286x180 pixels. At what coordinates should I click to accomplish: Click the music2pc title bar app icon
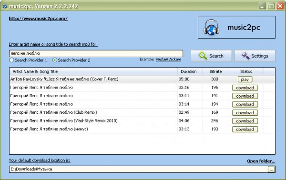tap(5, 6)
